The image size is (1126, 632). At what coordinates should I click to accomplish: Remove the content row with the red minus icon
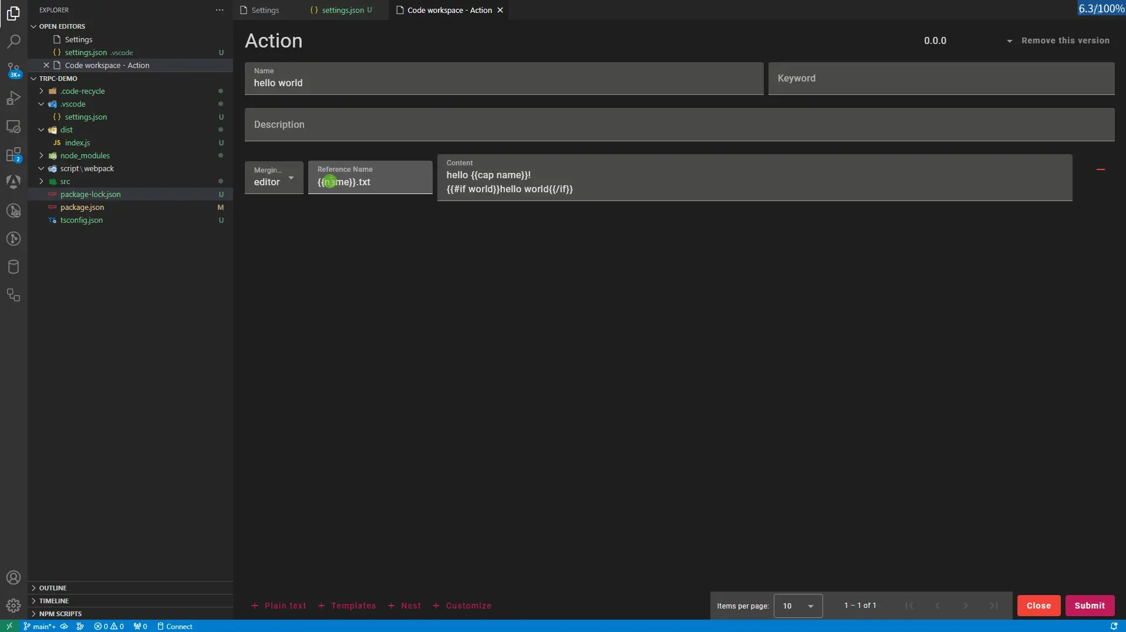point(1101,169)
